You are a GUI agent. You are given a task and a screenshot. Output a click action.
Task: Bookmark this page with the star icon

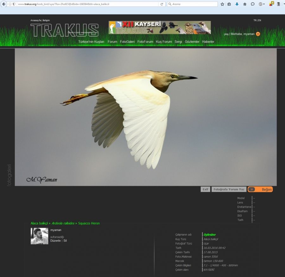point(222,4)
